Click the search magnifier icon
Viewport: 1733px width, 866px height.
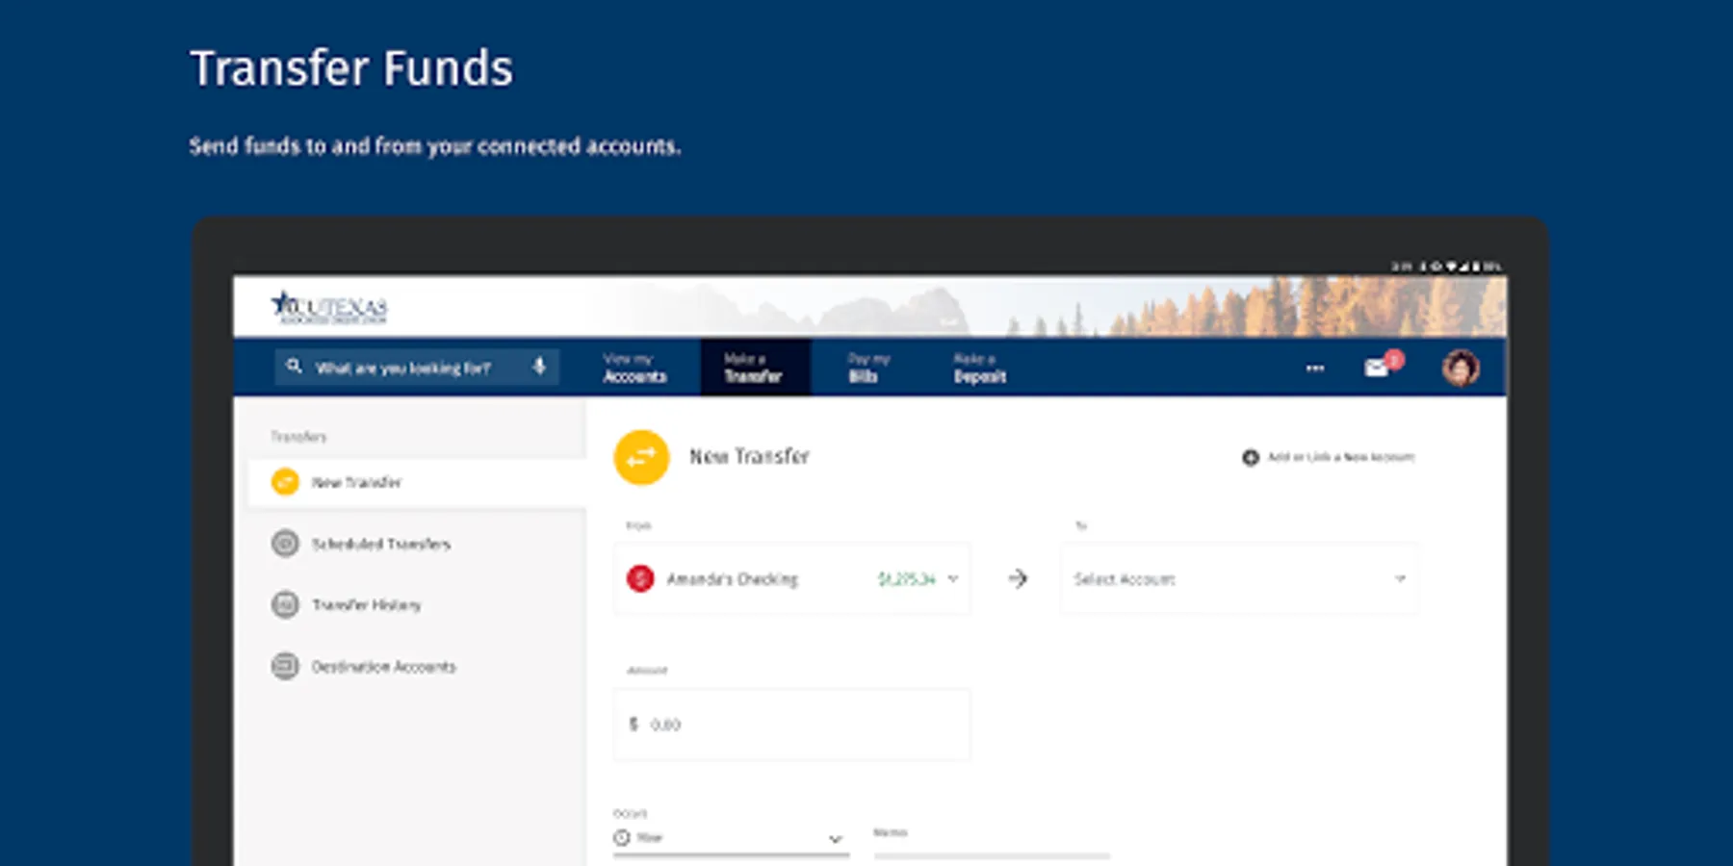(295, 367)
